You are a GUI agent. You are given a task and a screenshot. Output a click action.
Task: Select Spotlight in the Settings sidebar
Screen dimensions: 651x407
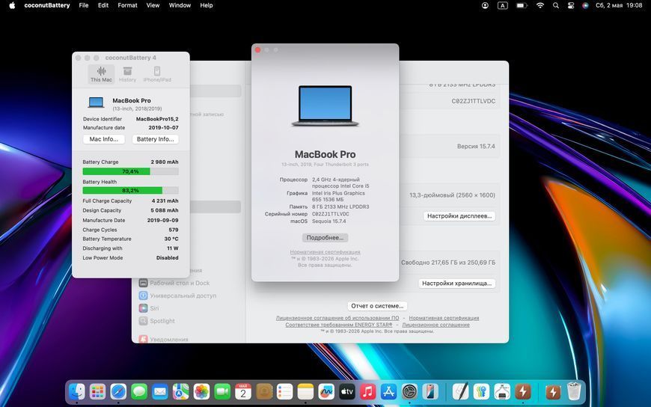pos(156,321)
